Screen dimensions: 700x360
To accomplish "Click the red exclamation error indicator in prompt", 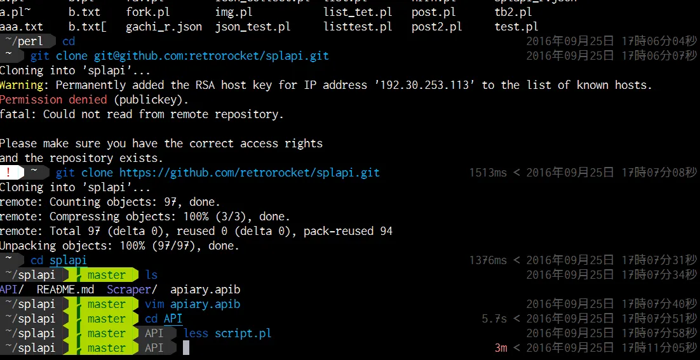I will pos(8,173).
